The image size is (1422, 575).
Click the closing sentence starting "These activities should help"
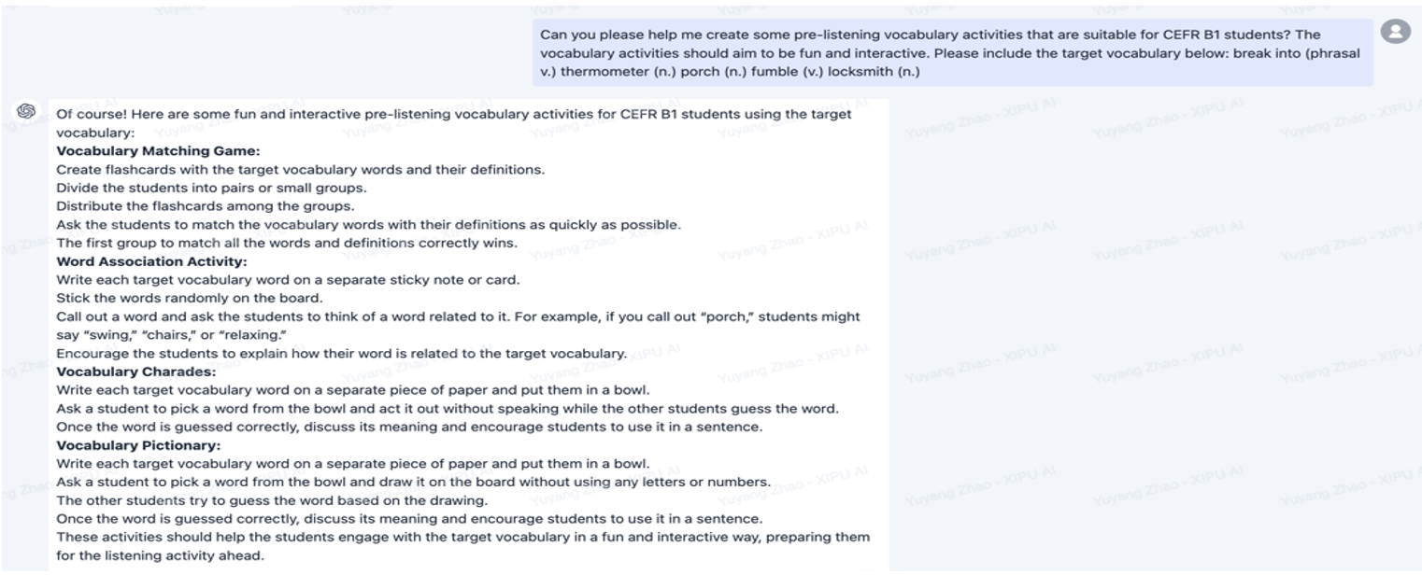[x=462, y=537]
